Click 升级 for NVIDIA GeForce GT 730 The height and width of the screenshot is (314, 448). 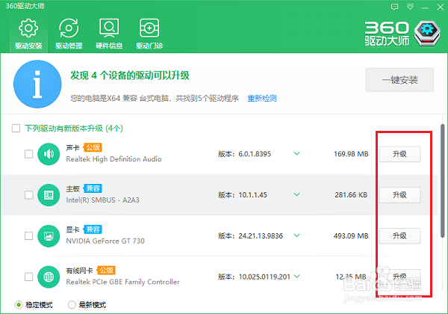(x=399, y=236)
